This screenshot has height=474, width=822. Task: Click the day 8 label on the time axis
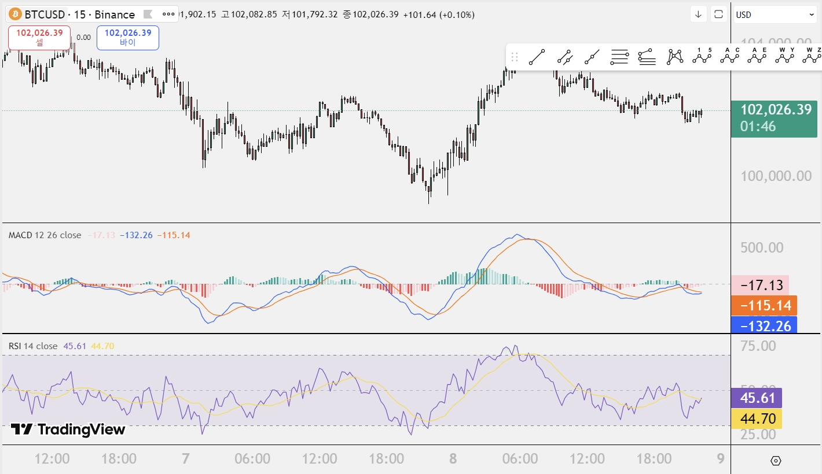point(453,459)
